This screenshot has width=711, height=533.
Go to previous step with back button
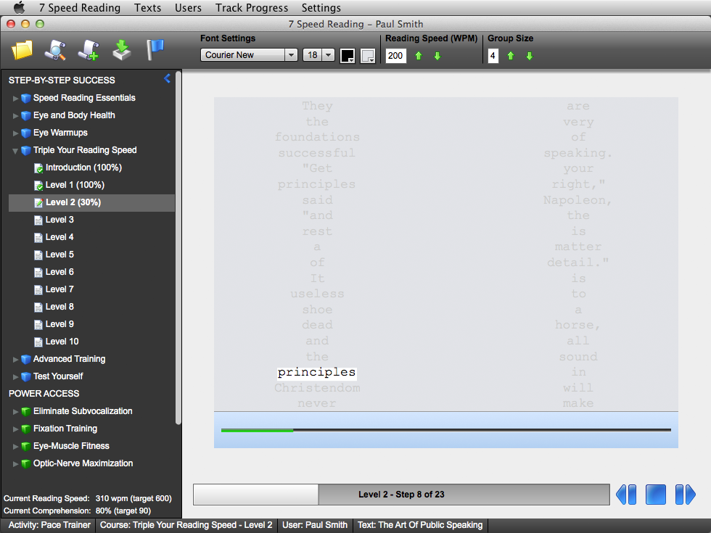(626, 495)
